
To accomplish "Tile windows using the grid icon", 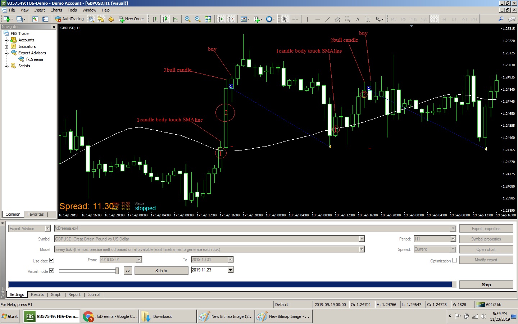I will [x=208, y=19].
